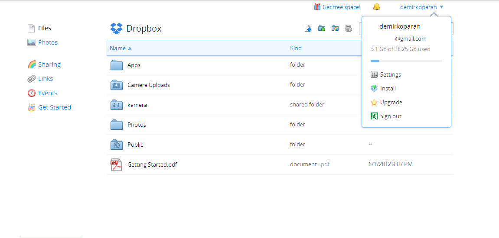The image size is (499, 238).
Task: Open the Getting Started.pdf file name
Action: click(x=152, y=164)
